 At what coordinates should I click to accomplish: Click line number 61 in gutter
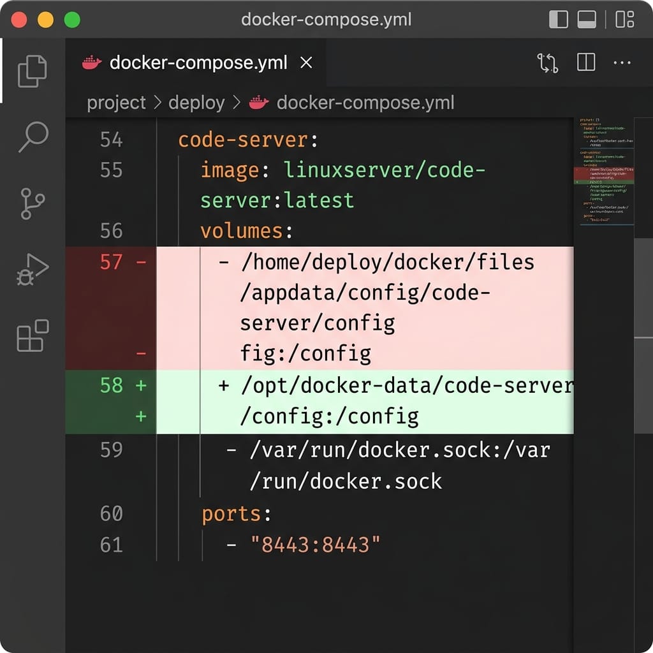[x=111, y=545]
